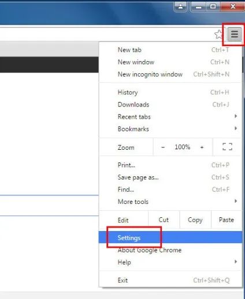Viewport: 245px width, 299px height.
Task: Open the Chrome user profile button
Action: pyautogui.click(x=180, y=7)
